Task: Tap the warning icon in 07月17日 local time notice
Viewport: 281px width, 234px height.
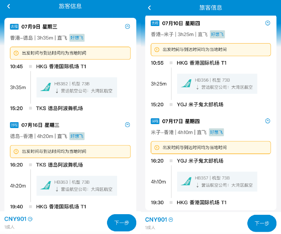Action: [157, 148]
